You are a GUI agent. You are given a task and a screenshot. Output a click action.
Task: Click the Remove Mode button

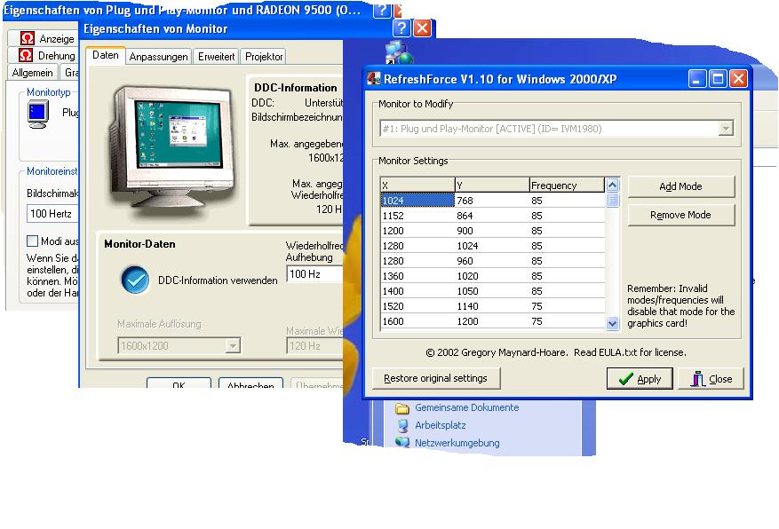(680, 215)
